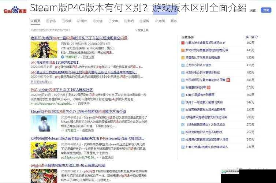Open hot item 13省份局部有大到暴雨
276x183 pixels.
click(200, 95)
